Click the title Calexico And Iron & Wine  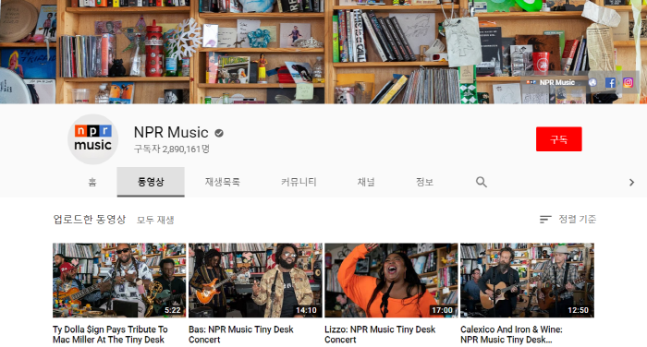pyautogui.click(x=511, y=334)
